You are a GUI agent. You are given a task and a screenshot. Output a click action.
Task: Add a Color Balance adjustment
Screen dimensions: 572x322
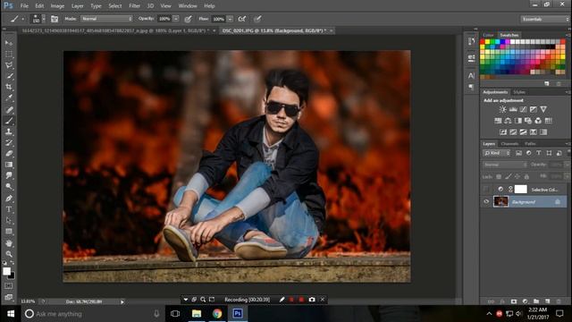(508, 121)
